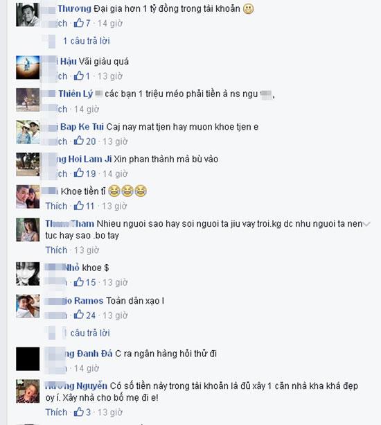The height and width of the screenshot is (425, 381).
Task: Click the thumbs-up icon with 24 likes
Action: (79, 315)
